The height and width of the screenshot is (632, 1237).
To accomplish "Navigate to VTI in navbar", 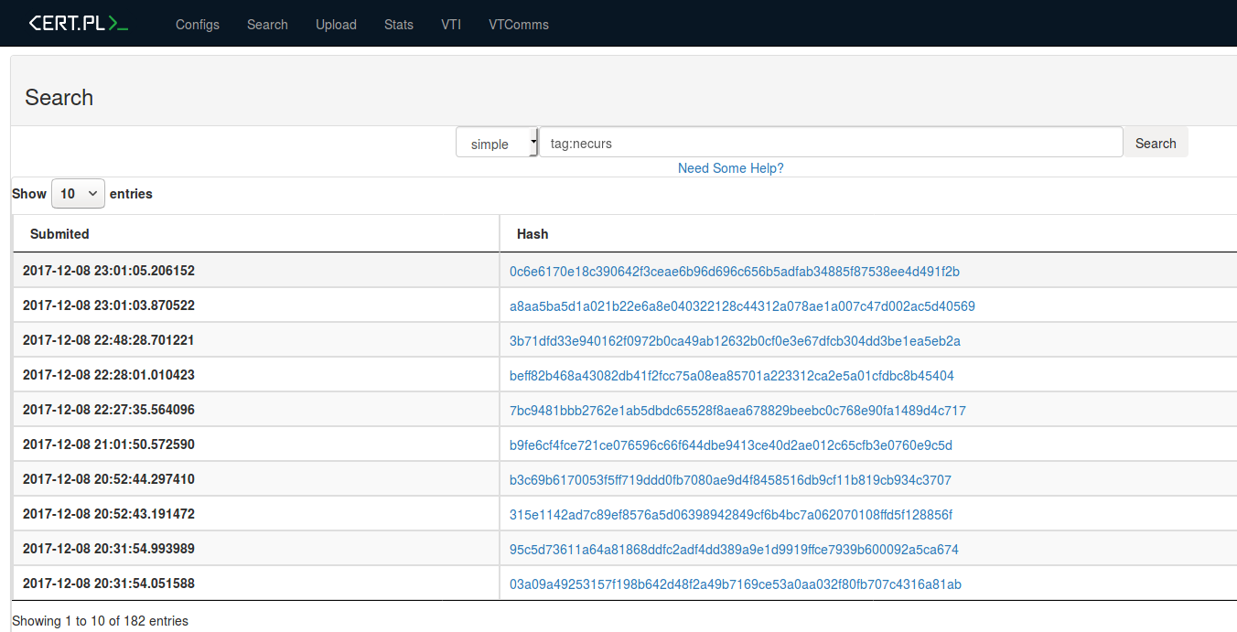I will pos(451,25).
